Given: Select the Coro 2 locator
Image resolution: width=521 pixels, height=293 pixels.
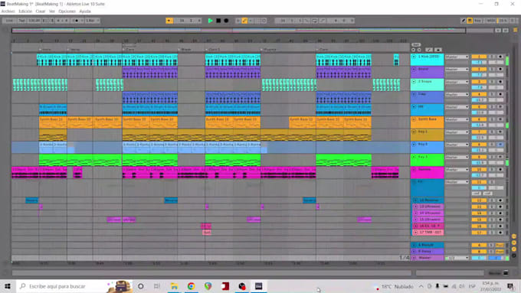Looking at the screenshot, I should click(x=213, y=50).
